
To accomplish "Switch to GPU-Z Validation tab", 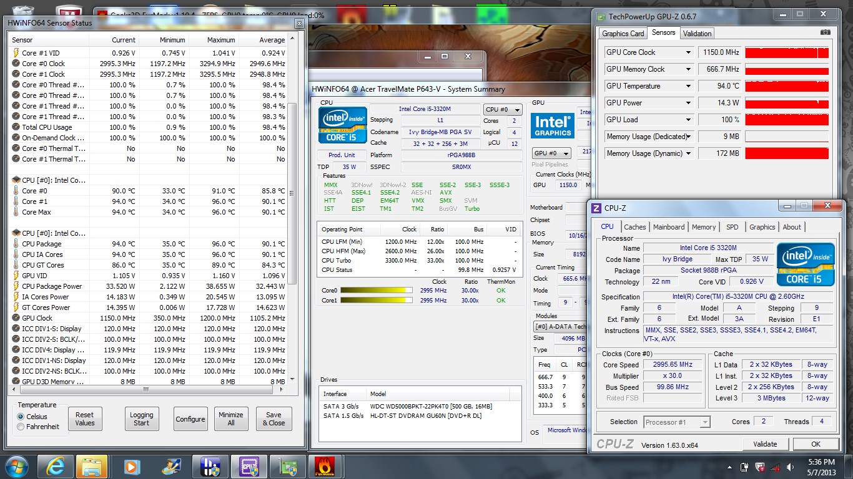I will (697, 34).
